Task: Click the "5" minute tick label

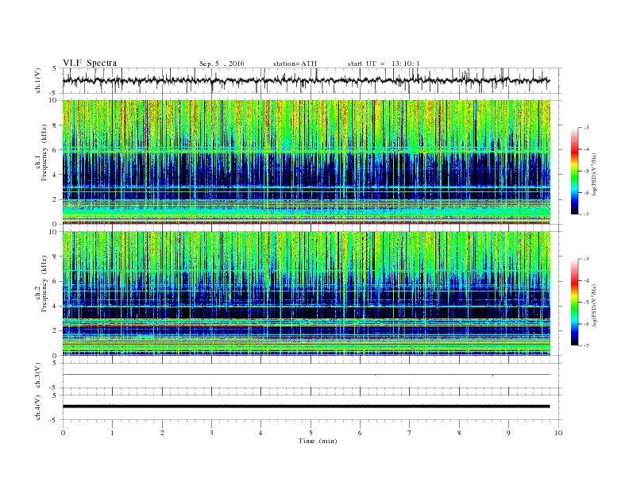Action: (311, 433)
